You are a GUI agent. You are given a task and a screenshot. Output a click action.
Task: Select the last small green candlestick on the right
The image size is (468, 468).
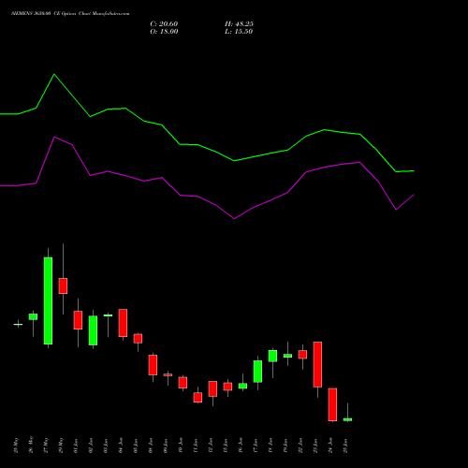347,419
